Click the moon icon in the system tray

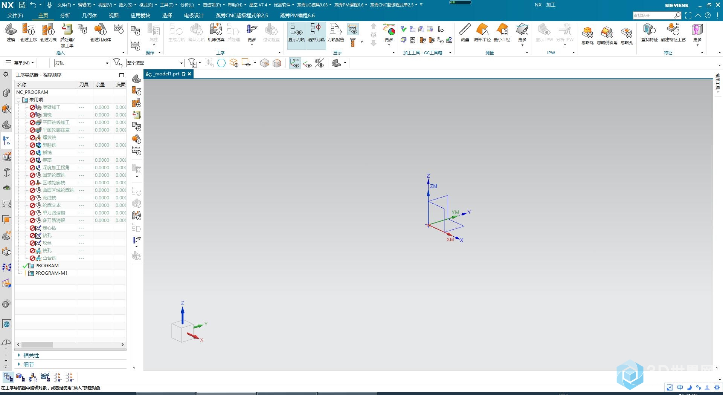click(x=689, y=387)
